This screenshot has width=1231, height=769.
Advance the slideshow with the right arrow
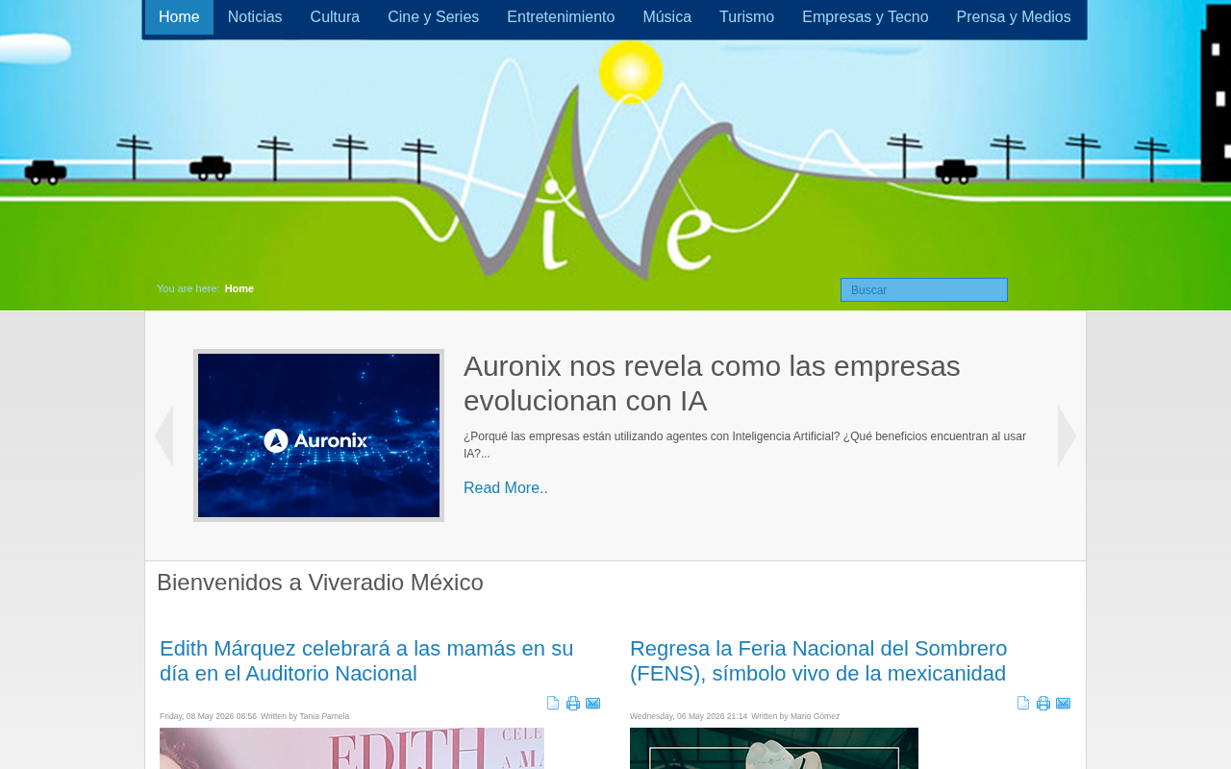[1067, 435]
